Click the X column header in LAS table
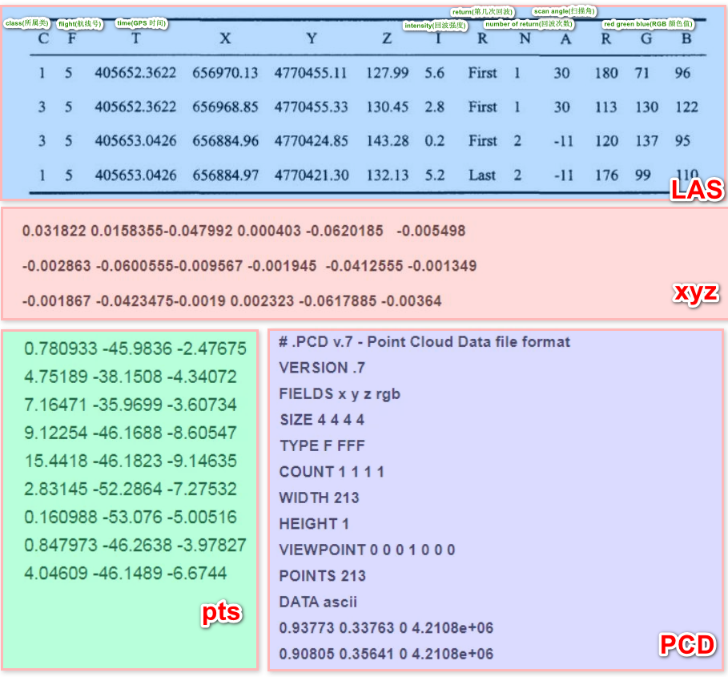728x677 pixels. coord(225,38)
